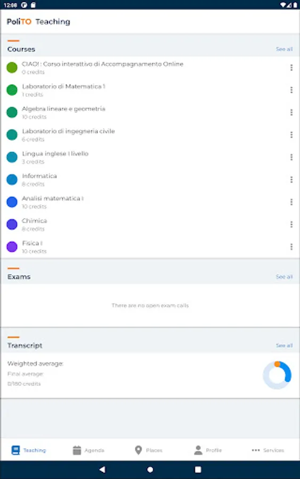
Task: Open the Places map pin icon
Action: (139, 450)
